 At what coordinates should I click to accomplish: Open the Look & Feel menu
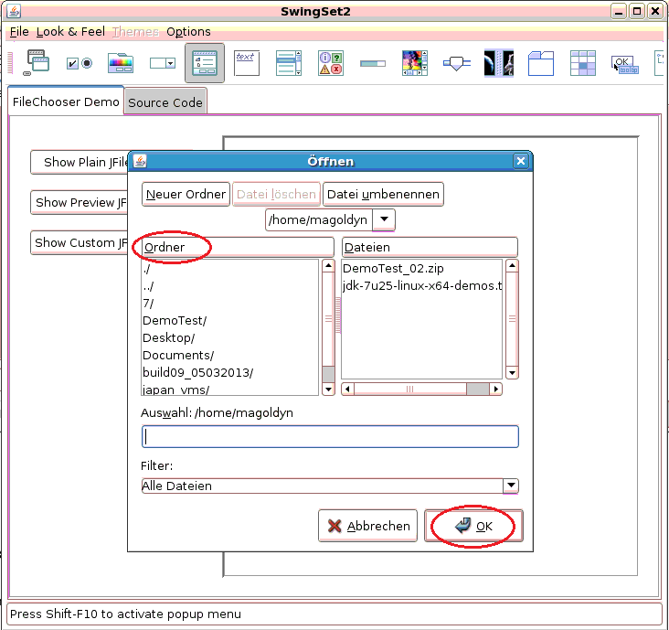click(70, 31)
